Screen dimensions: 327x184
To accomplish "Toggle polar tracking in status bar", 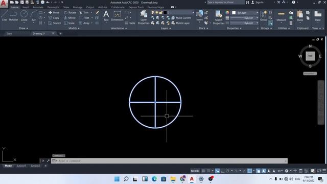I will [227, 171].
